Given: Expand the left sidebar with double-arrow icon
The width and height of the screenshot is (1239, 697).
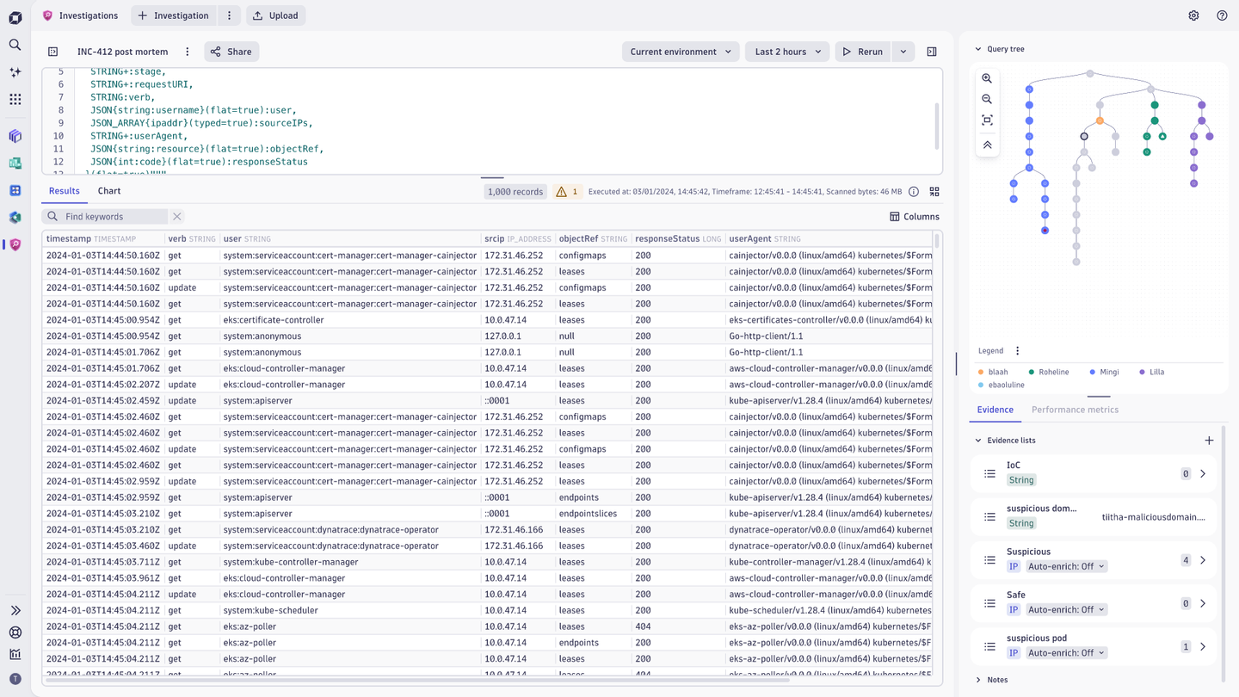Looking at the screenshot, I should [15, 610].
